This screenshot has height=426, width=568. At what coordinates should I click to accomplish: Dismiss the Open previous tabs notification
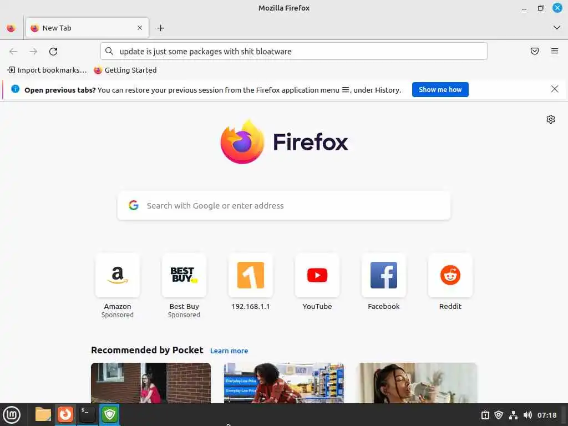tap(554, 89)
